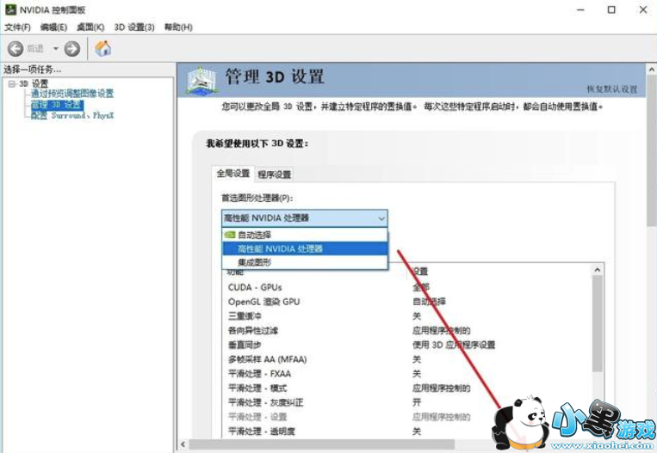Select 平滑处理 - 透明度 row
This screenshot has height=453, width=657.
[406, 431]
